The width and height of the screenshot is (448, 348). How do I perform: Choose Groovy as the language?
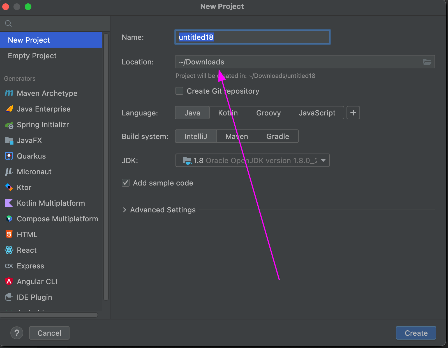point(269,113)
